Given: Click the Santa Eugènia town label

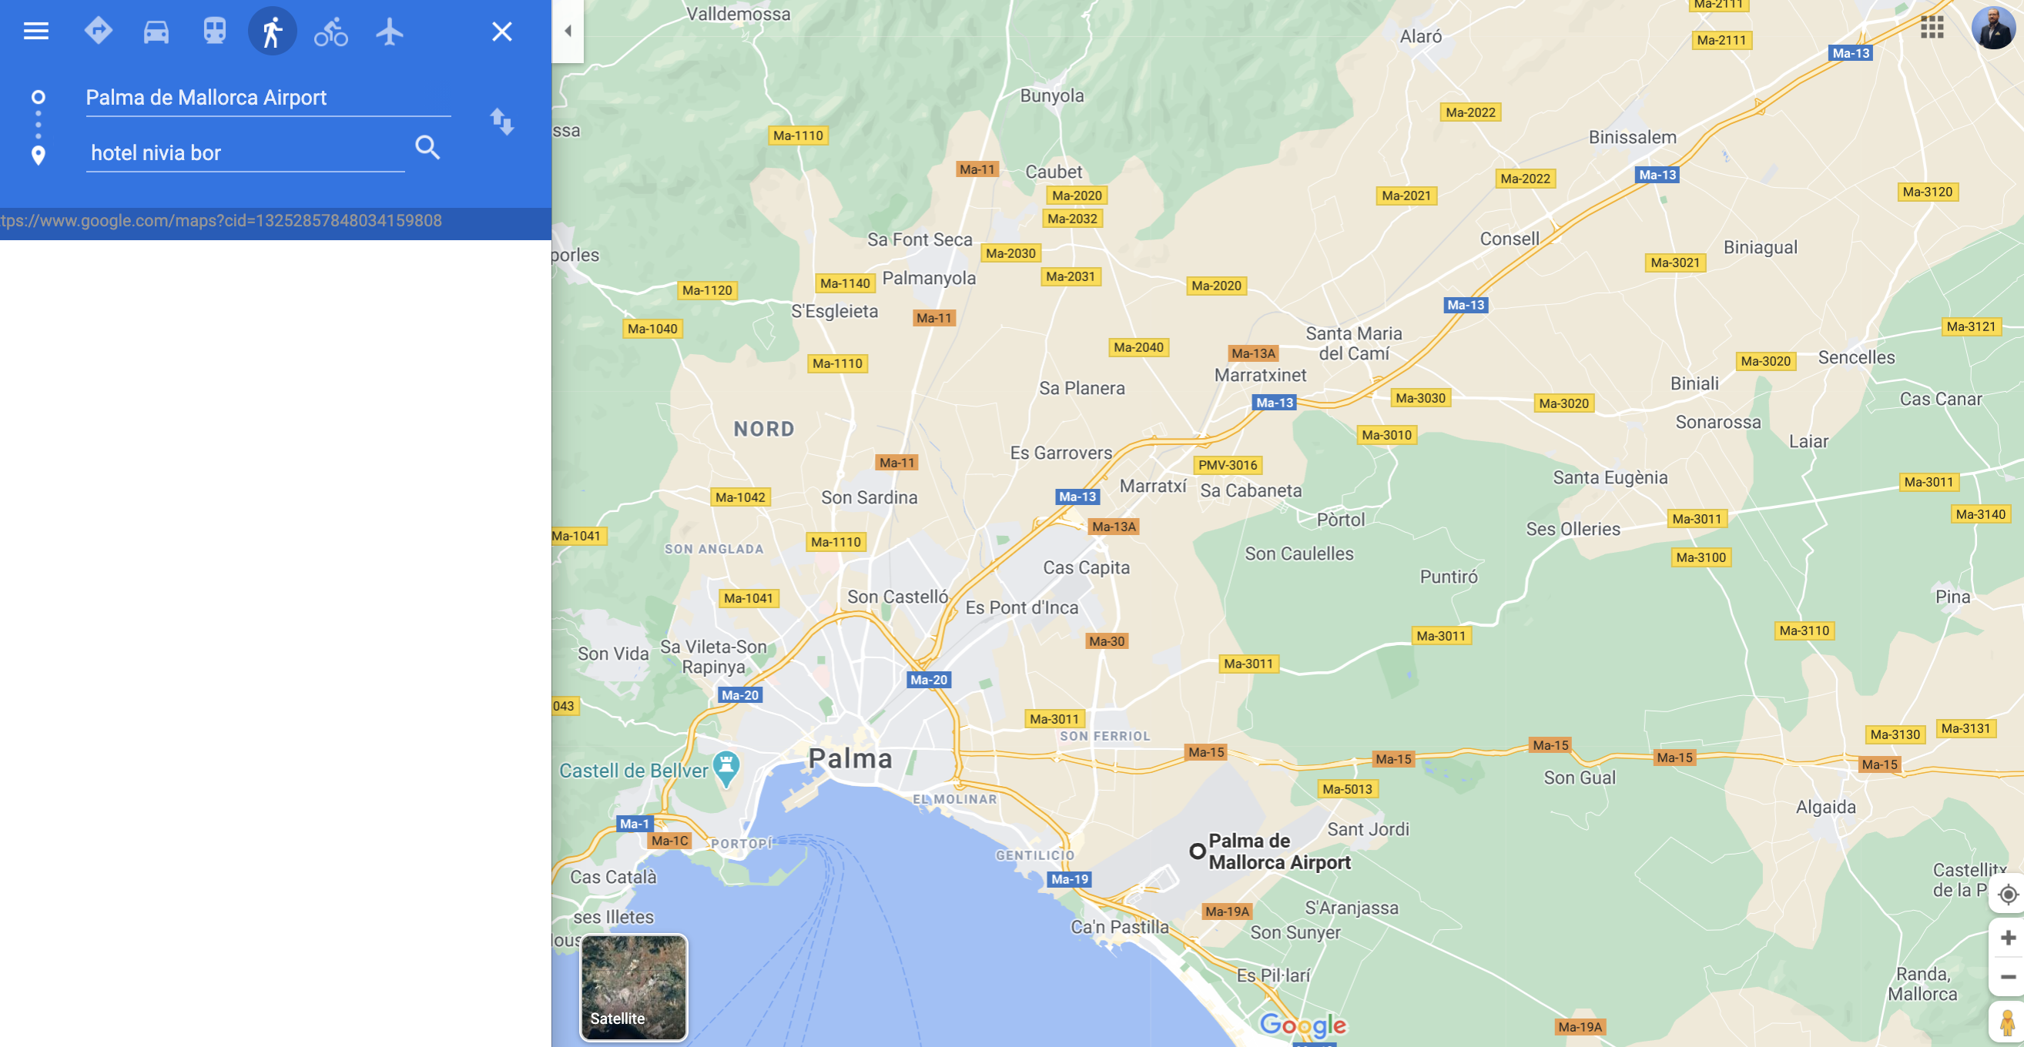Looking at the screenshot, I should coord(1610,477).
